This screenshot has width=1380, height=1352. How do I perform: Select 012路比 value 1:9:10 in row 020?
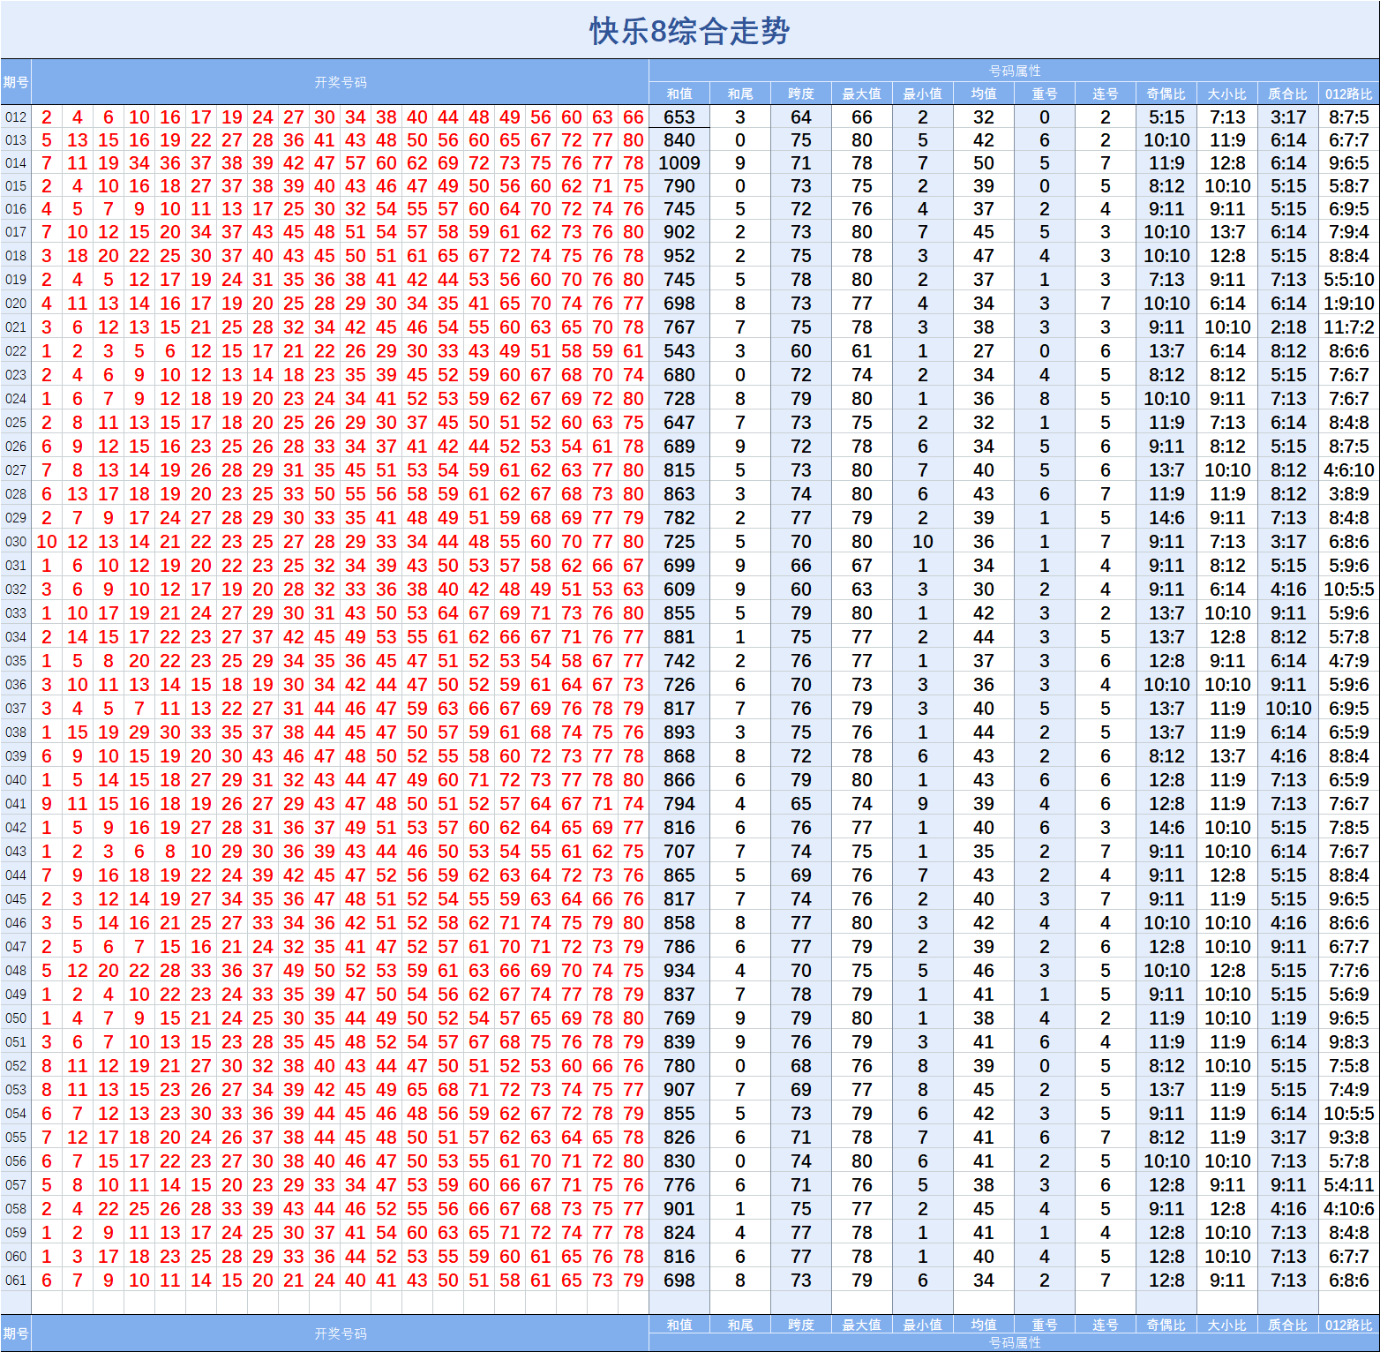pyautogui.click(x=1349, y=304)
